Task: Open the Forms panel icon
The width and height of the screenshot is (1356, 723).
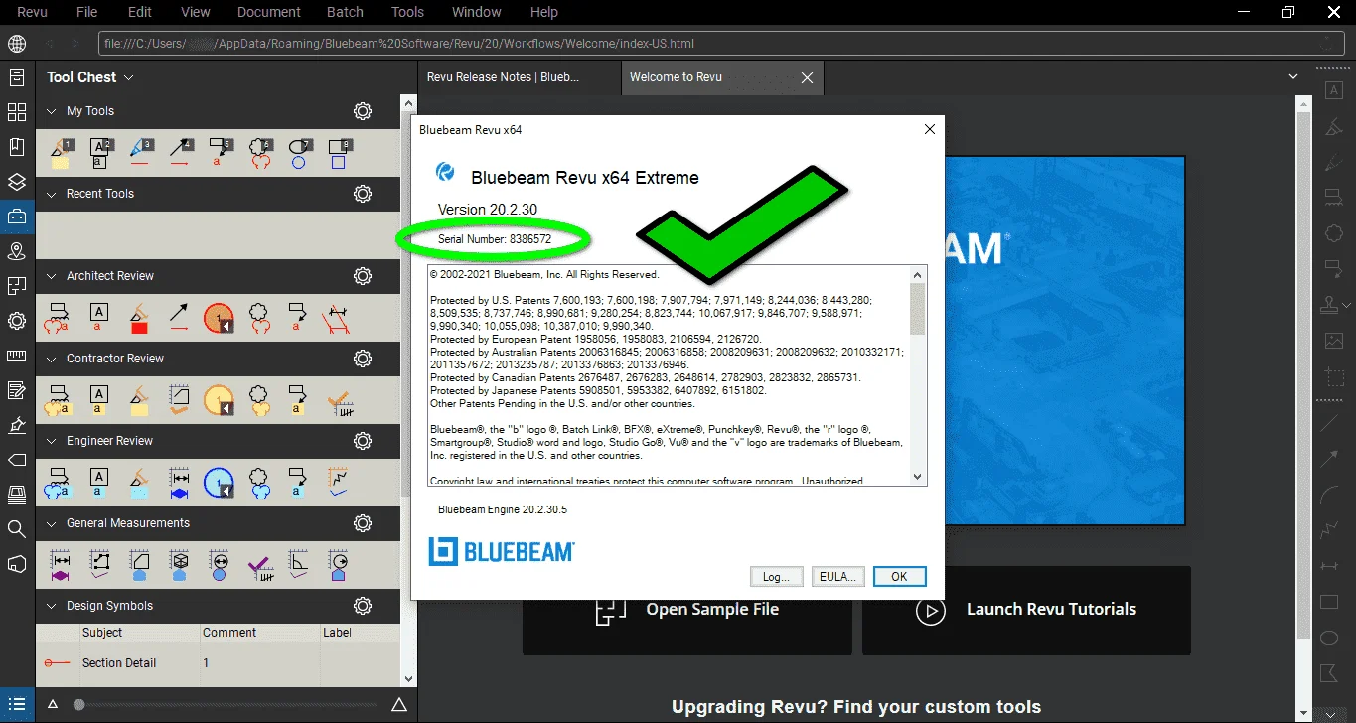Action: coord(16,390)
